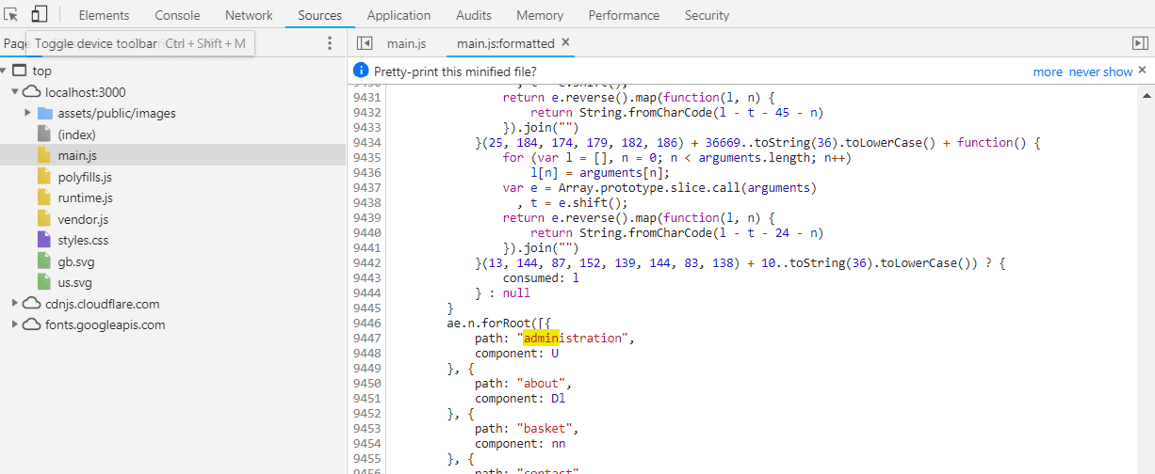
Task: Click line number 9442 in gutter
Action: tap(366, 262)
